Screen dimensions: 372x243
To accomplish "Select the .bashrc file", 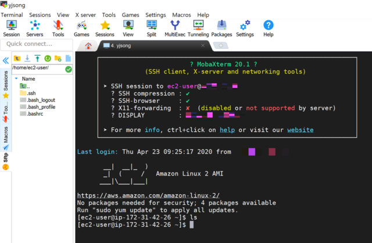I will click(31, 114).
